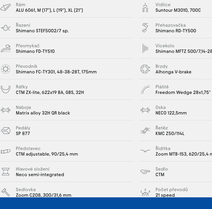Click the seatpost icon beside Sedlovka

click(6, 192)
